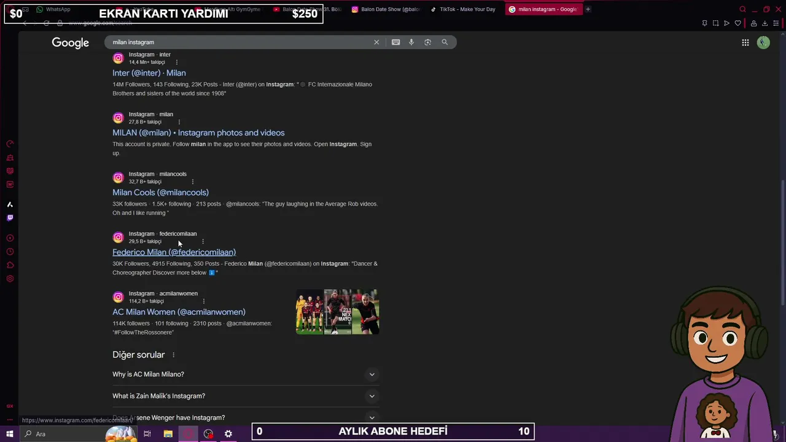The height and width of the screenshot is (442, 786).
Task: Open OBS Studio from the taskbar
Action: pos(209,434)
